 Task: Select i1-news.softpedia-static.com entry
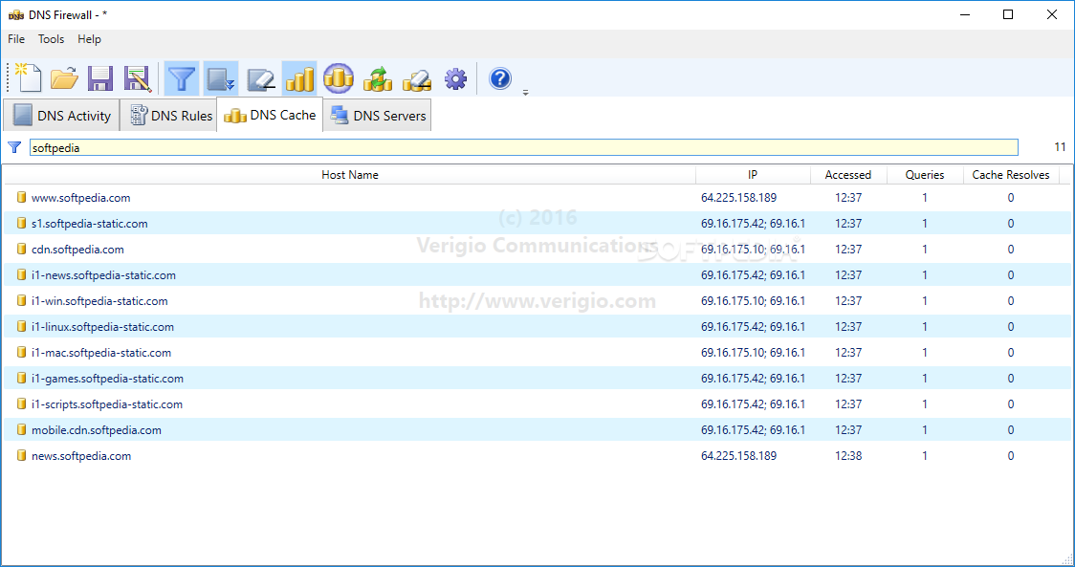[537, 275]
